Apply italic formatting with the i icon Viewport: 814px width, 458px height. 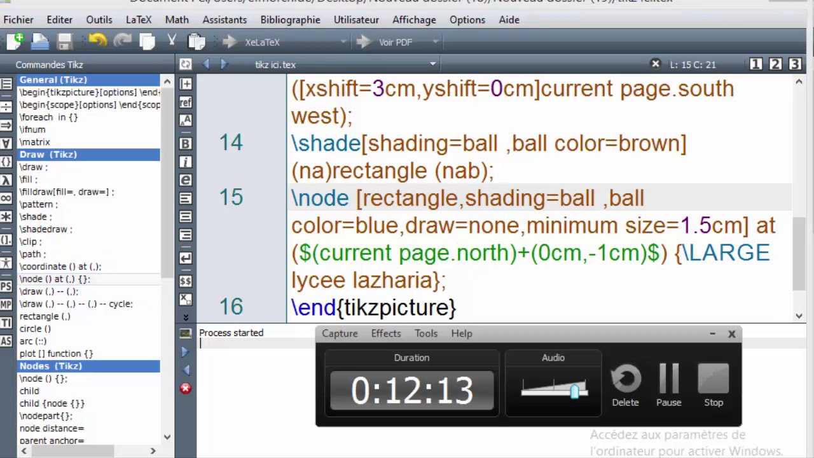[185, 162]
